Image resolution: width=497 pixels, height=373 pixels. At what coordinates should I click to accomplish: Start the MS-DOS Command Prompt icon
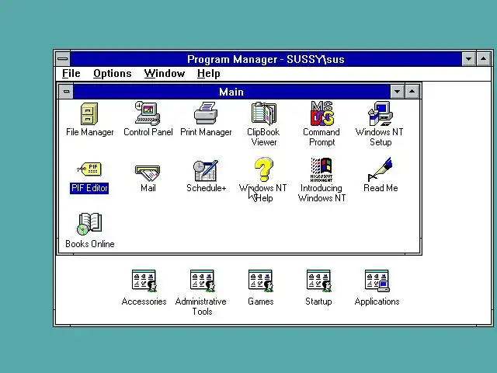(322, 113)
